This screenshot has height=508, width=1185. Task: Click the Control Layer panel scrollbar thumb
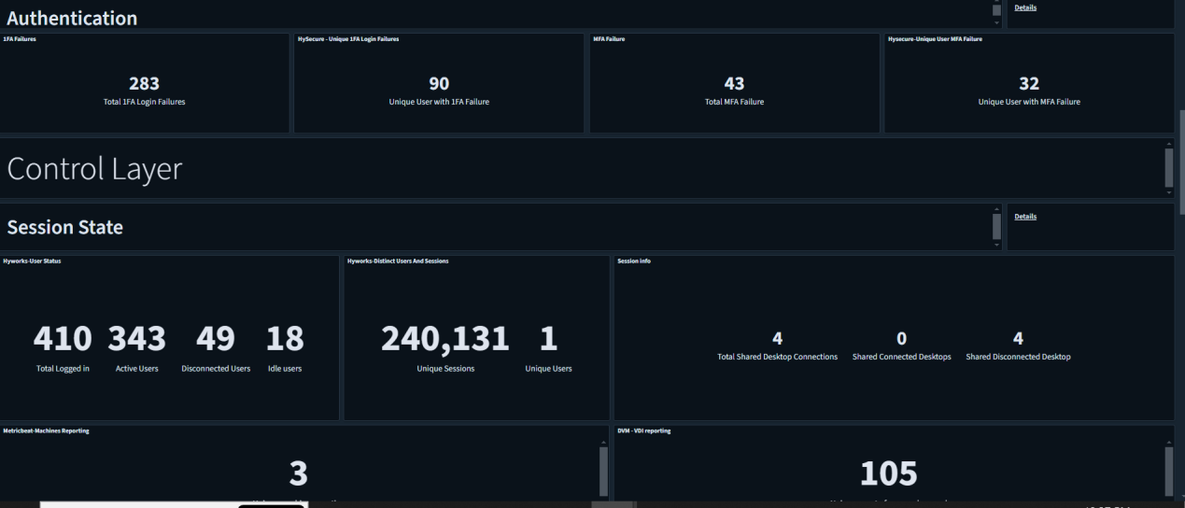pos(1169,168)
